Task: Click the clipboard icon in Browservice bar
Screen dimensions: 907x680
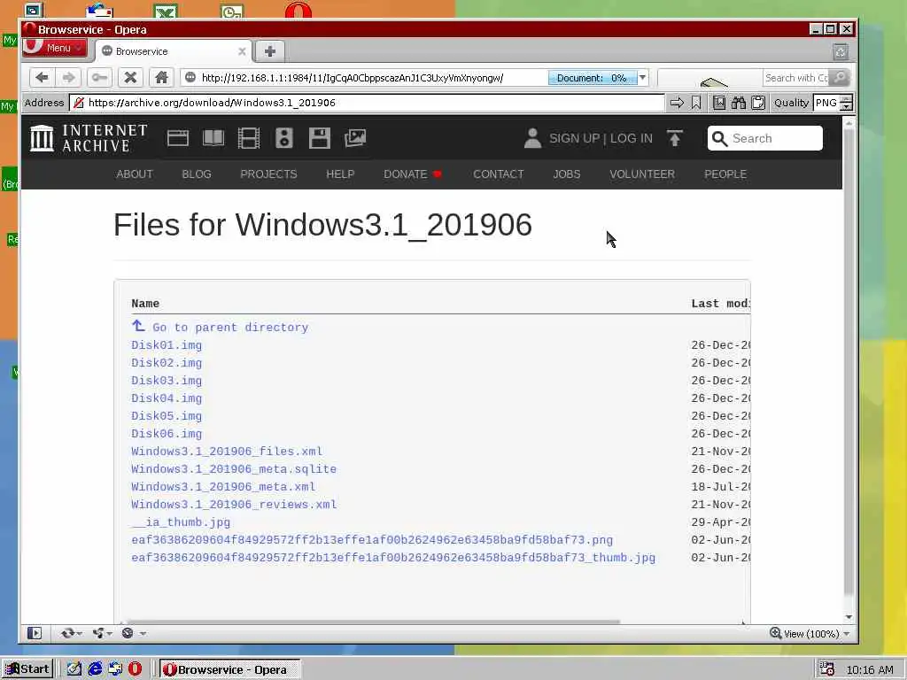Action: click(758, 103)
